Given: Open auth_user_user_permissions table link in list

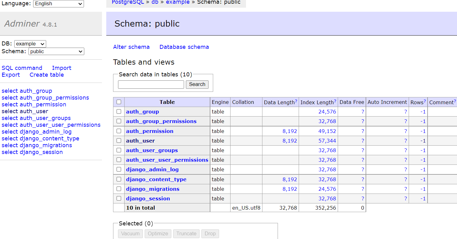Looking at the screenshot, I should coord(167,160).
